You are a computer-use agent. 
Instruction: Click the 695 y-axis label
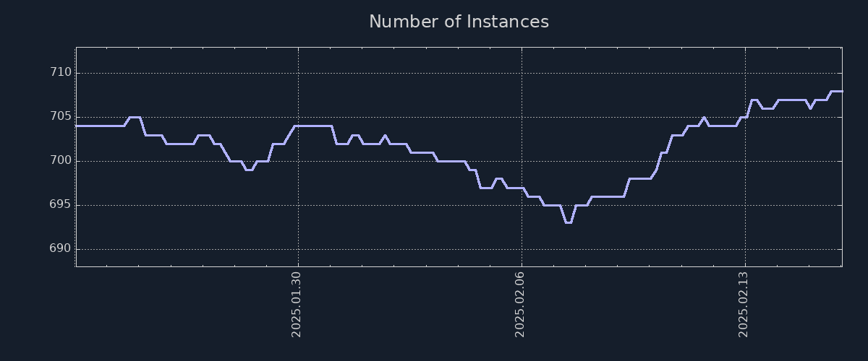61,205
